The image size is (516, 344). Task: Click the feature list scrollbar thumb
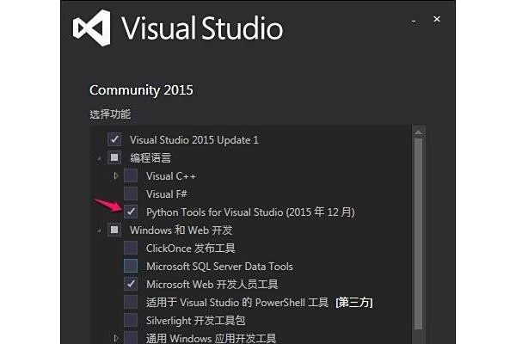point(418,233)
